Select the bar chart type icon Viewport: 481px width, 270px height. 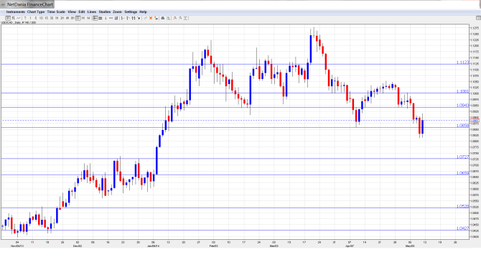(13, 18)
